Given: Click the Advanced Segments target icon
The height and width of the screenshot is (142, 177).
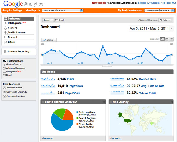Looking at the screenshot, I should (4, 68).
